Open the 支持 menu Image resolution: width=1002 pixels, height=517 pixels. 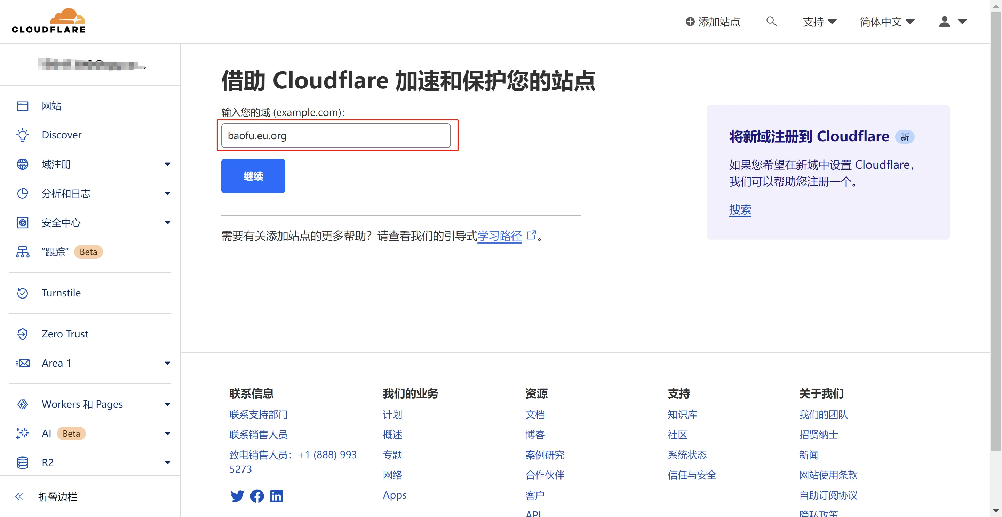819,22
